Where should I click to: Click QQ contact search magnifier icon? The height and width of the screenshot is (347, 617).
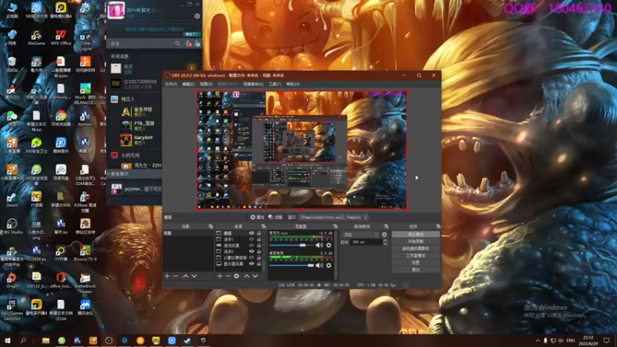point(177,43)
